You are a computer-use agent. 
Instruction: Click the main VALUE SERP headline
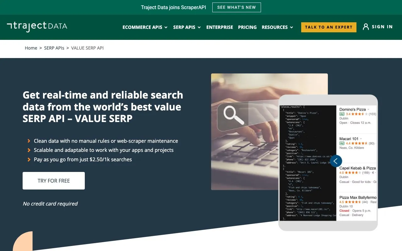(103, 107)
